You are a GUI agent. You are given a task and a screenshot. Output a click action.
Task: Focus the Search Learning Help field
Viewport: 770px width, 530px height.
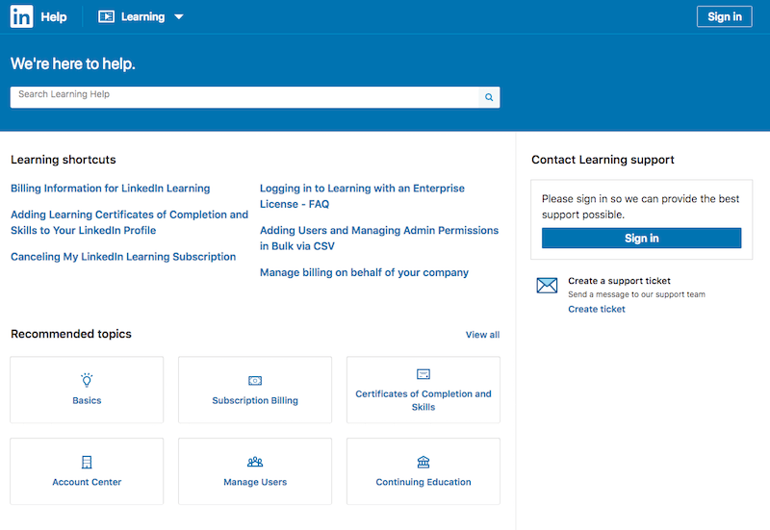(x=244, y=97)
